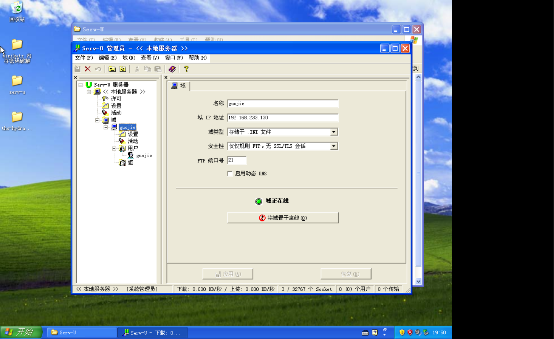Click into the FTP 端口号 field
Image resolution: width=554 pixels, height=339 pixels.
237,160
